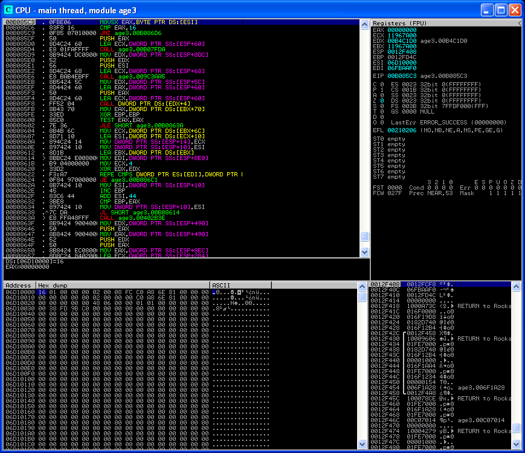Click the EFL flags value 00210206
This screenshot has width=525, height=453.
pos(402,130)
